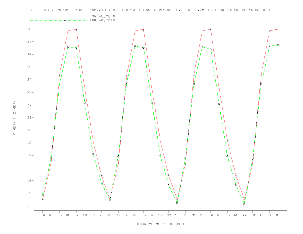Click x-axis forecast hour label 27
Image resolution: width=303 pixels, height=234 pixels.
pyautogui.click(x=118, y=215)
